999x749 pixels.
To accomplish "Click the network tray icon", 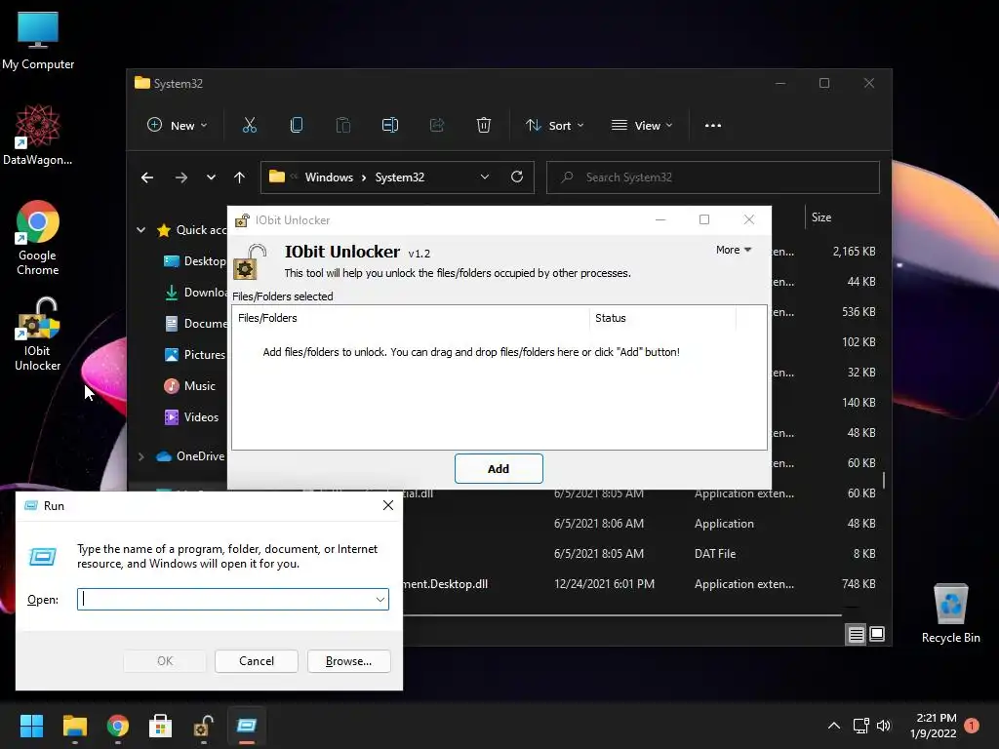I will pos(860,726).
